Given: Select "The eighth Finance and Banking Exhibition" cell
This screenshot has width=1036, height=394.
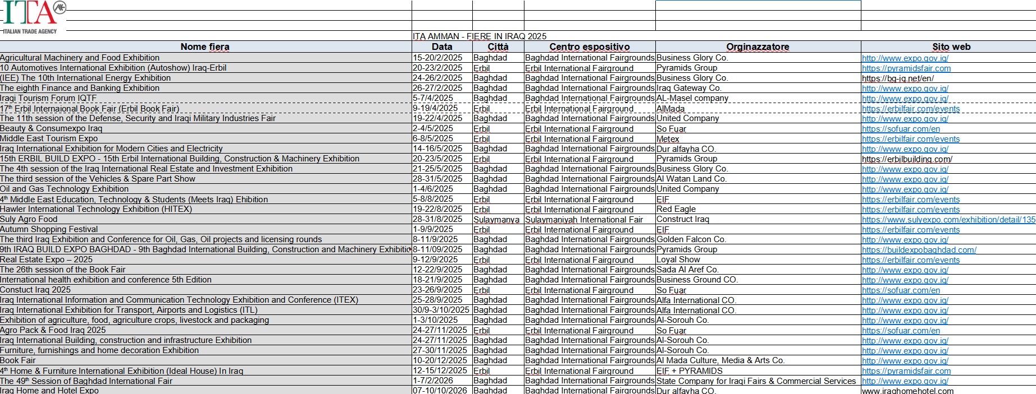Looking at the screenshot, I should tap(206, 88).
